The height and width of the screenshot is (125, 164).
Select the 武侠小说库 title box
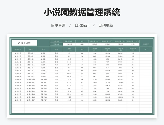24,43
